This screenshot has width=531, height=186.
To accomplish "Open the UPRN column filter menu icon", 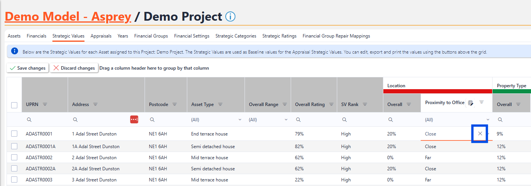I will click(x=45, y=104).
